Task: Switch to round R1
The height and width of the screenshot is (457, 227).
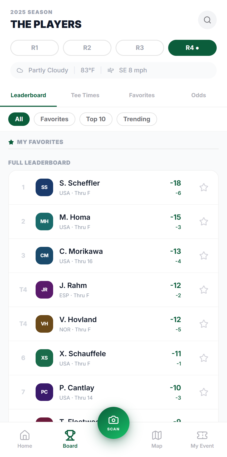Action: [x=35, y=48]
